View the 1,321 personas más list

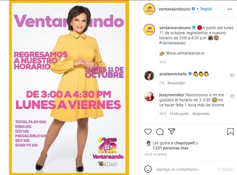[171, 148]
